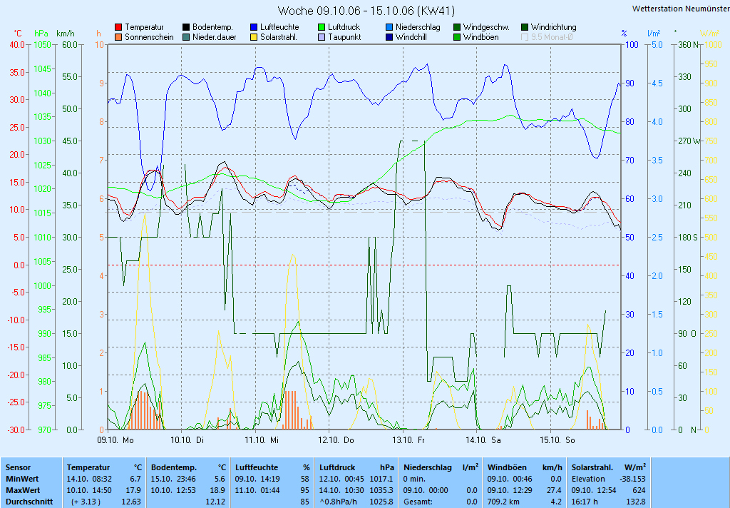This screenshot has height=508, width=730.
Task: Click the 14.10. Sa date label
Action: [x=483, y=440]
